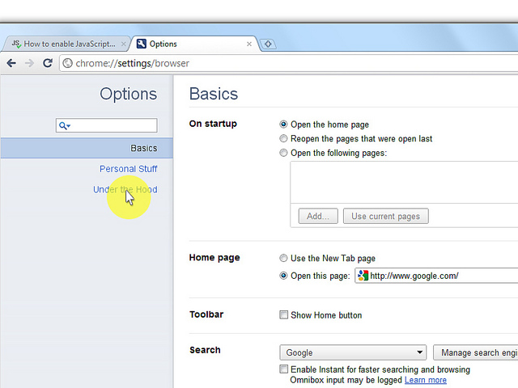The image size is (518, 388).
Task: Reload the page with the refresh icon
Action: 48,63
